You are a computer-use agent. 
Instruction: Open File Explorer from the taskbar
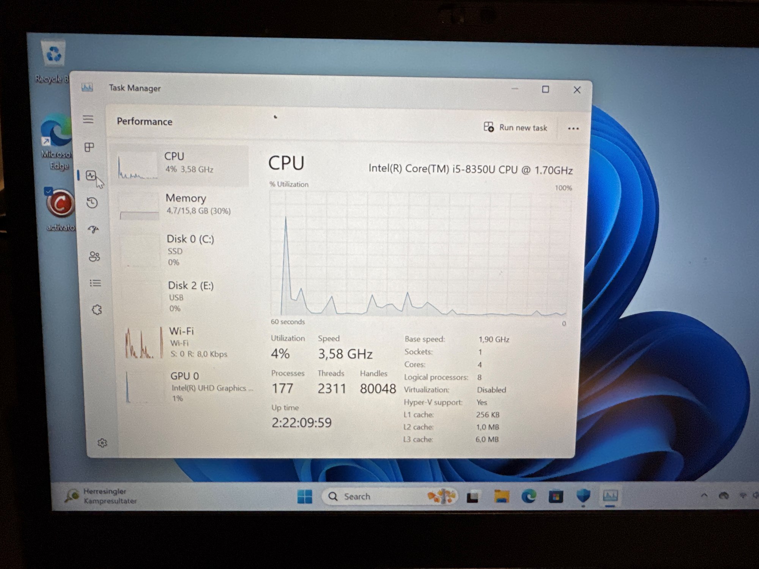(x=501, y=496)
